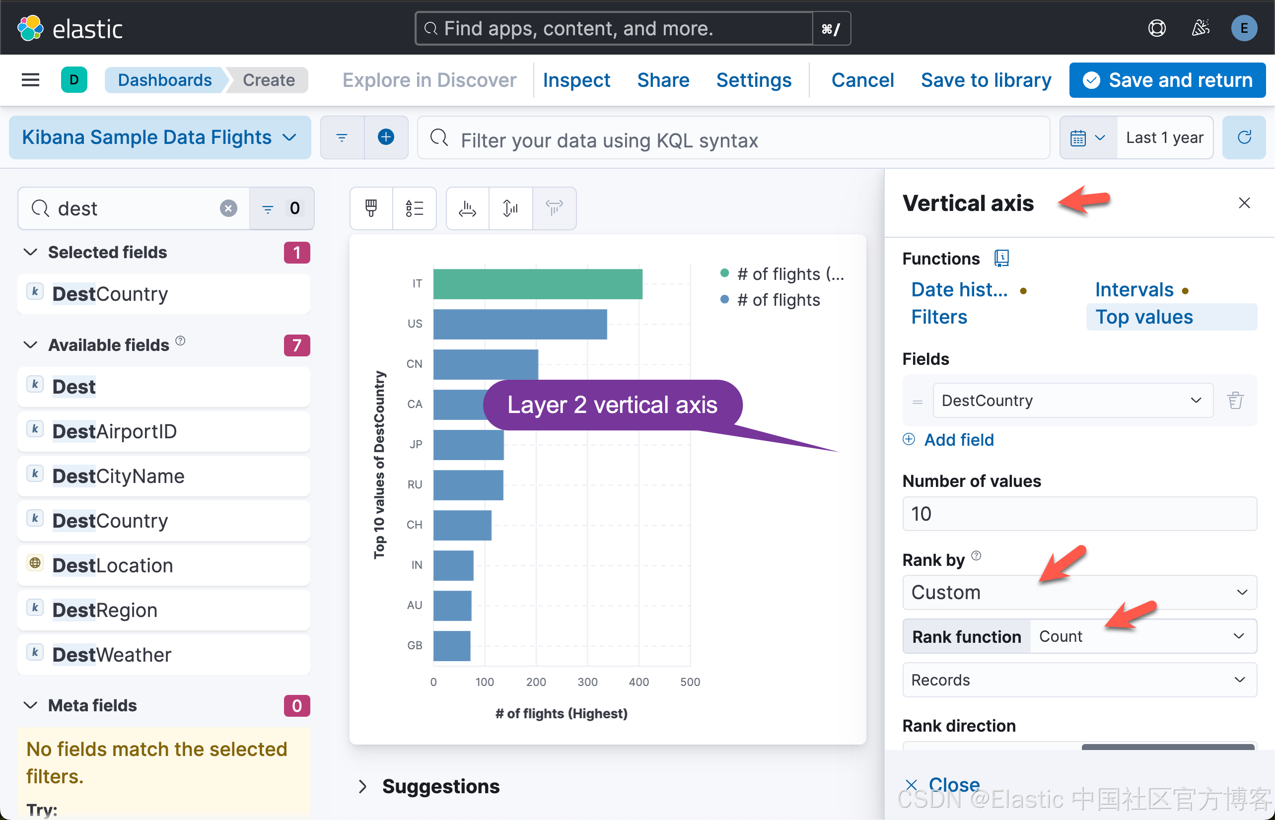1275x820 pixels.
Task: Open the Inspect menu item
Action: pos(576,80)
